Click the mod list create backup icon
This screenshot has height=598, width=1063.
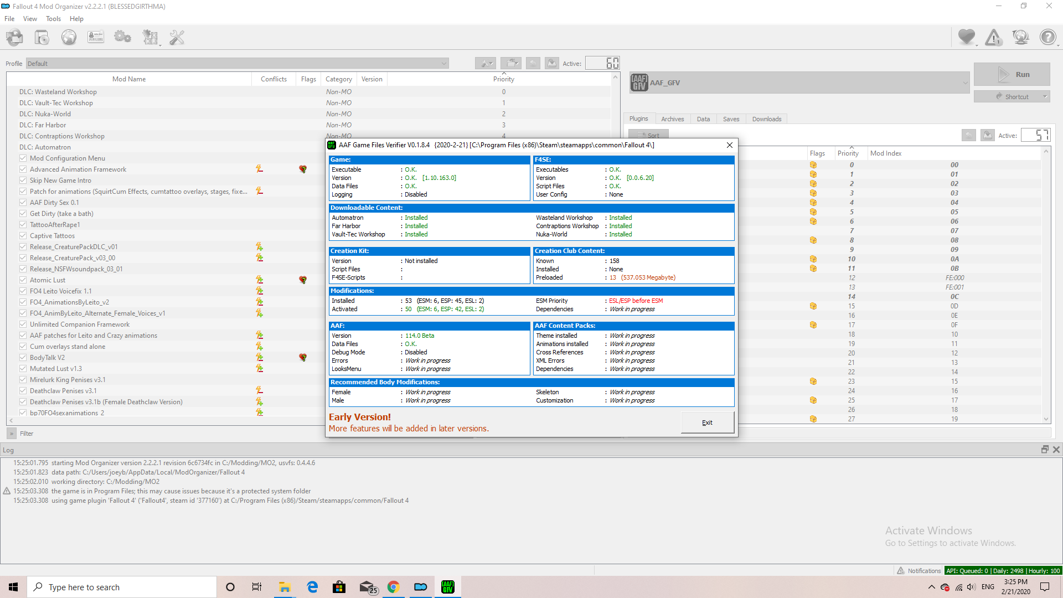point(551,63)
